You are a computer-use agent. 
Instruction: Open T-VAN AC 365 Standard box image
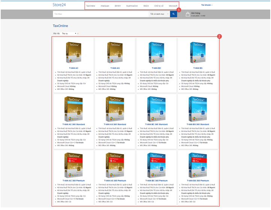click(x=74, y=109)
